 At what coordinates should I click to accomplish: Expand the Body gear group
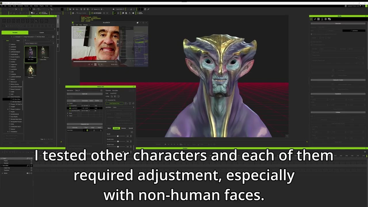pyautogui.click(x=68, y=113)
